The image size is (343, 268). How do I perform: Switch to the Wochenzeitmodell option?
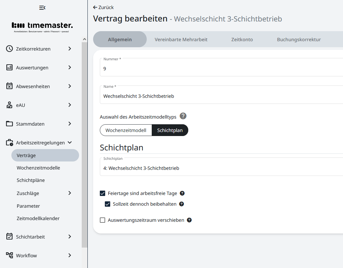click(x=126, y=130)
